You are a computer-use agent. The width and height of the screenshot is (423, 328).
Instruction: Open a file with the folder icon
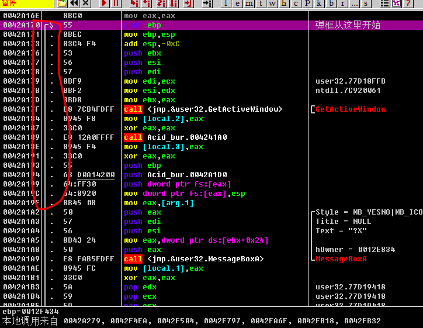tap(62, 4)
